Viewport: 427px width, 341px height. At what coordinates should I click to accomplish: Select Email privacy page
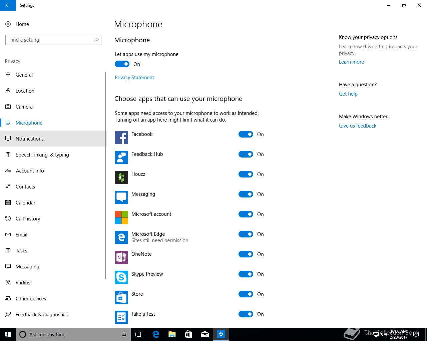[x=53, y=234]
